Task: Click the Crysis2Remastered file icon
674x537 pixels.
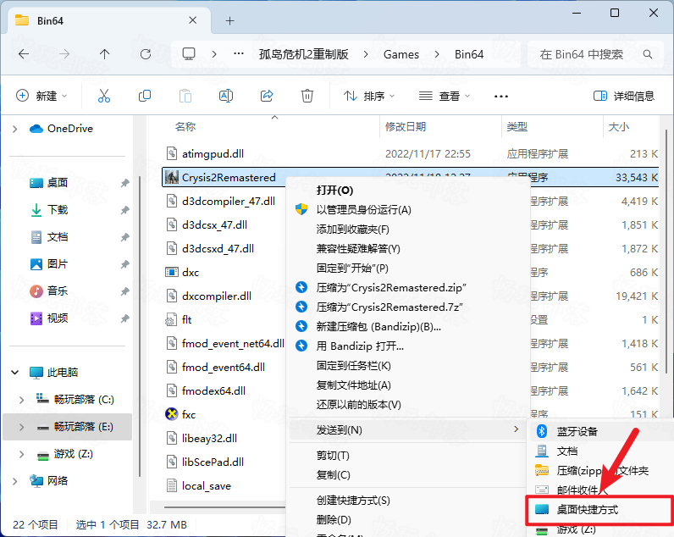Action: pos(172,177)
